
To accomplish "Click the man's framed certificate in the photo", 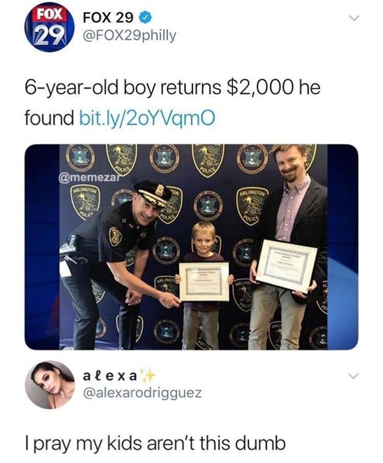I will [286, 266].
